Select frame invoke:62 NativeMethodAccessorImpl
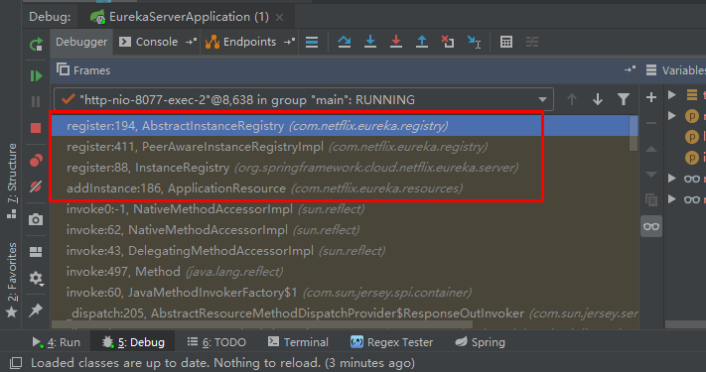The image size is (706, 372). click(344, 230)
